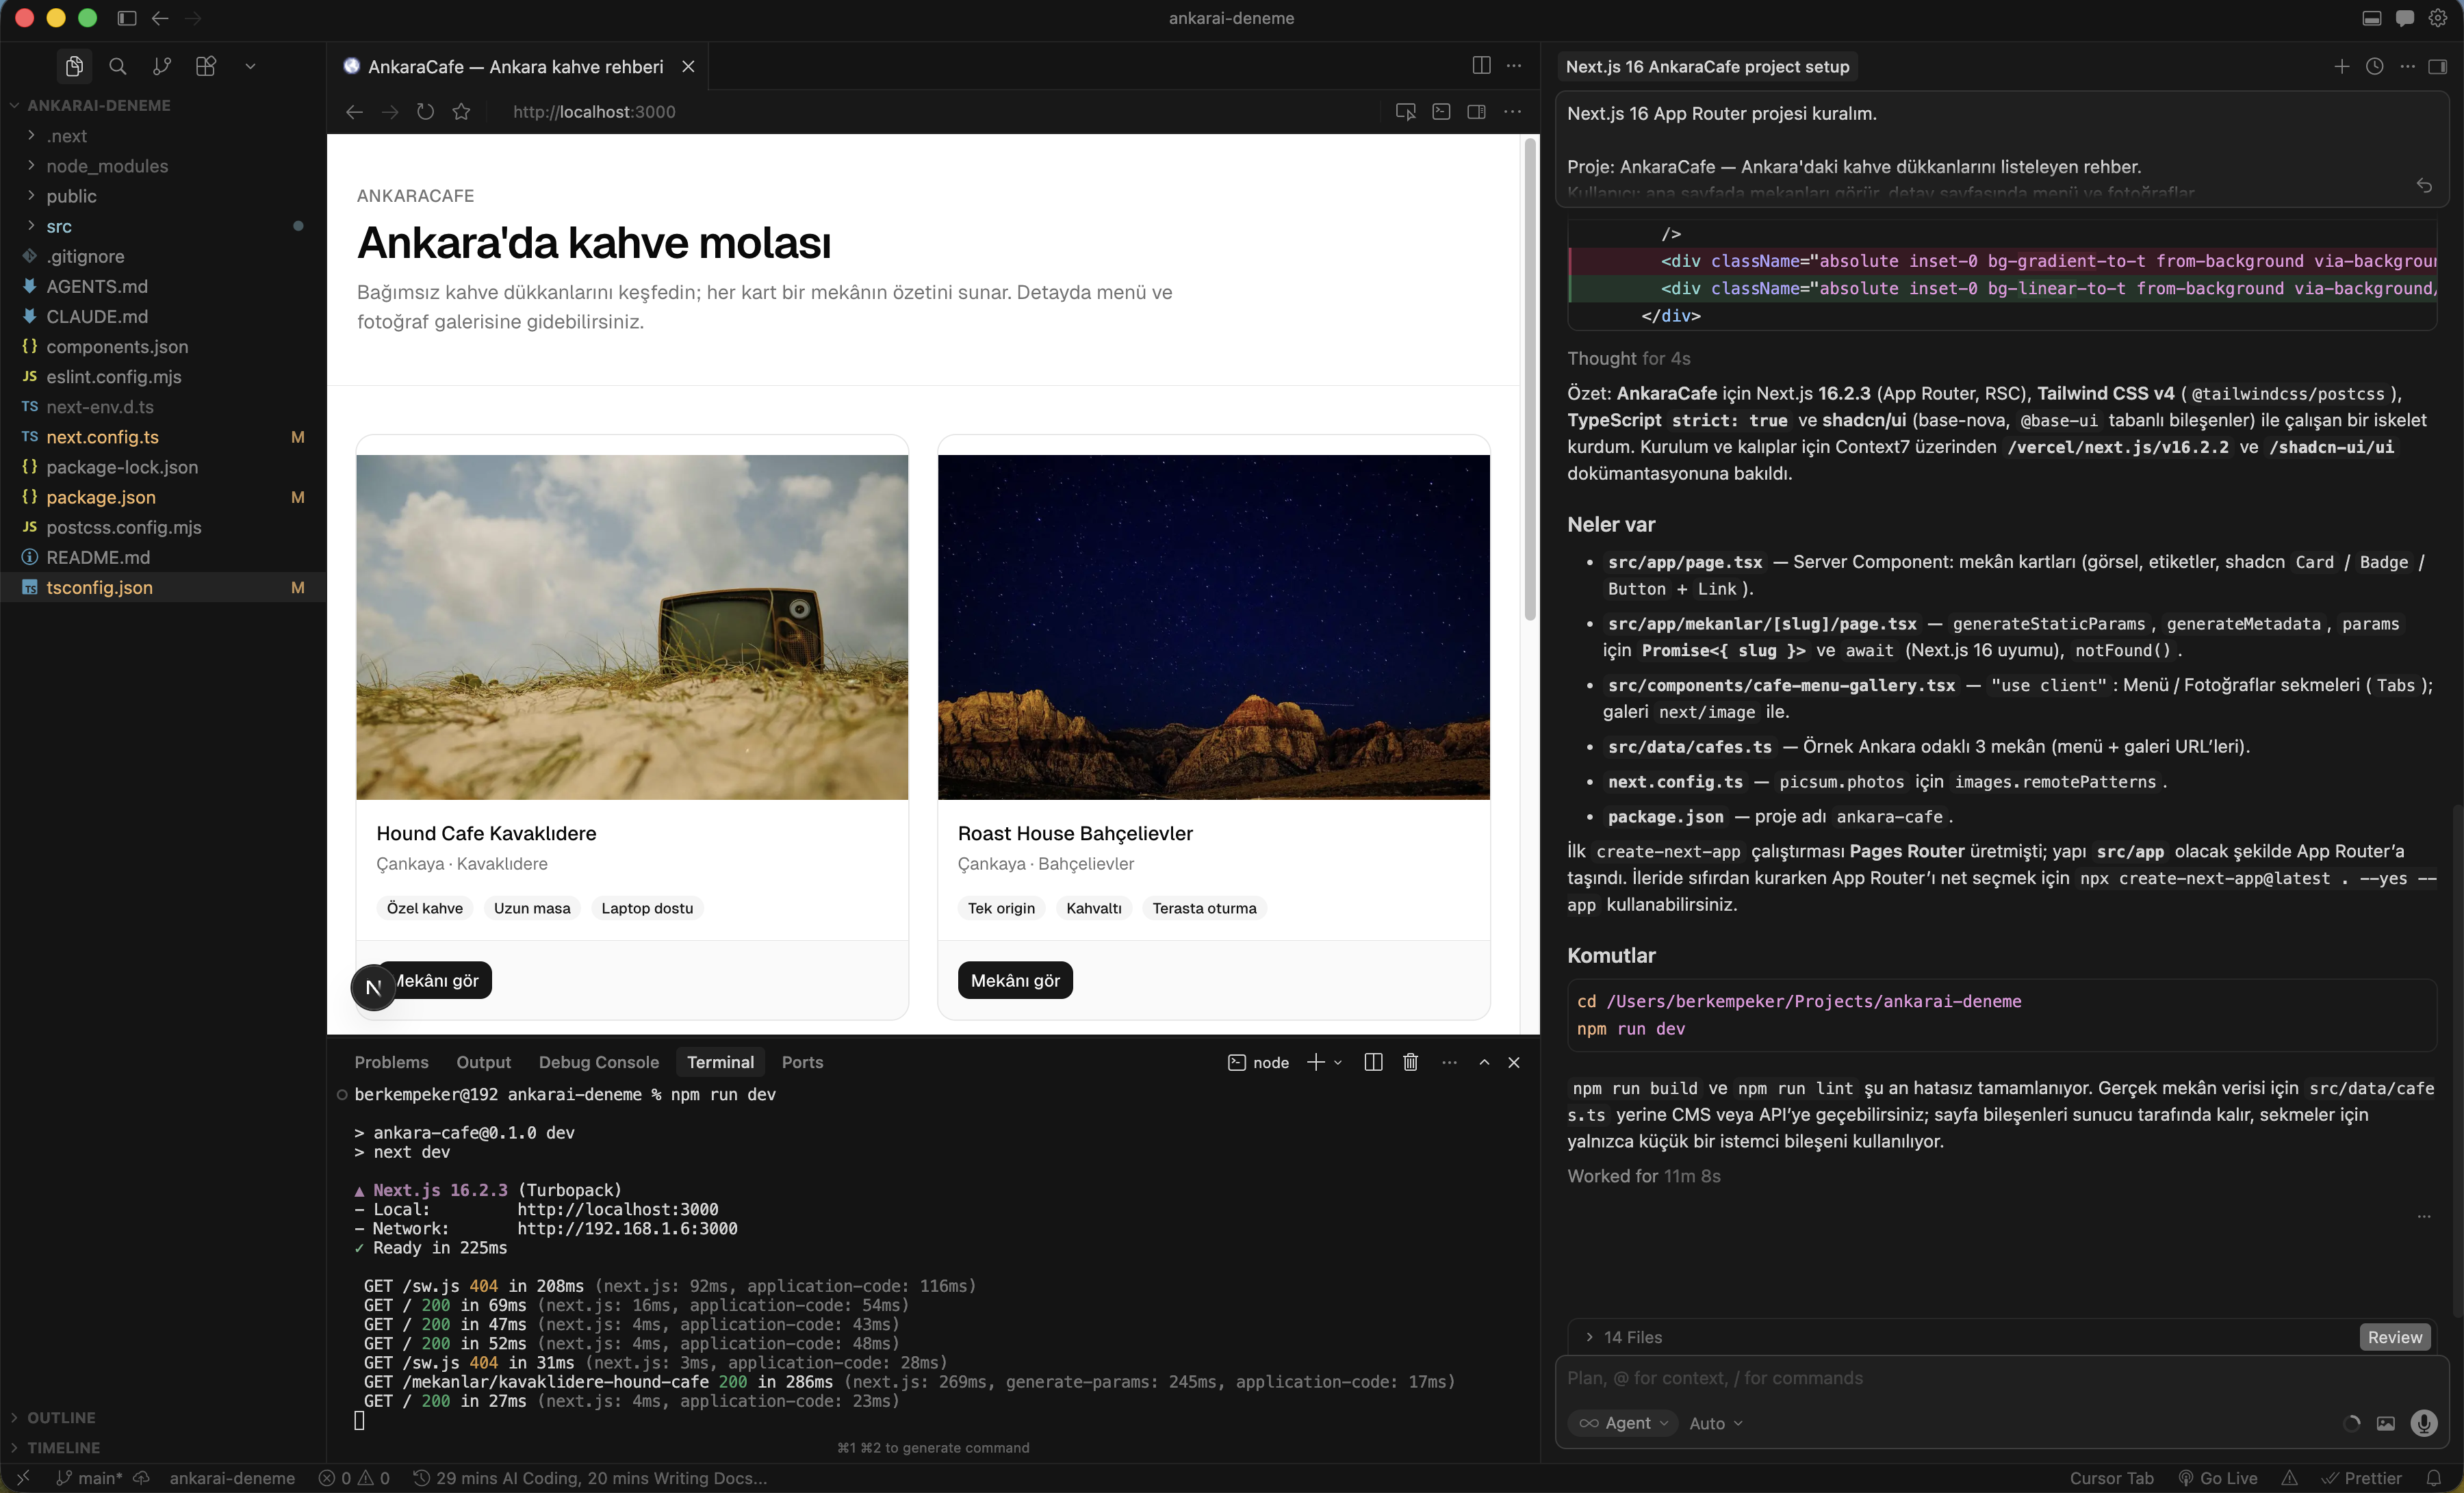
Task: Switch to the Debug Console tab
Action: point(599,1062)
